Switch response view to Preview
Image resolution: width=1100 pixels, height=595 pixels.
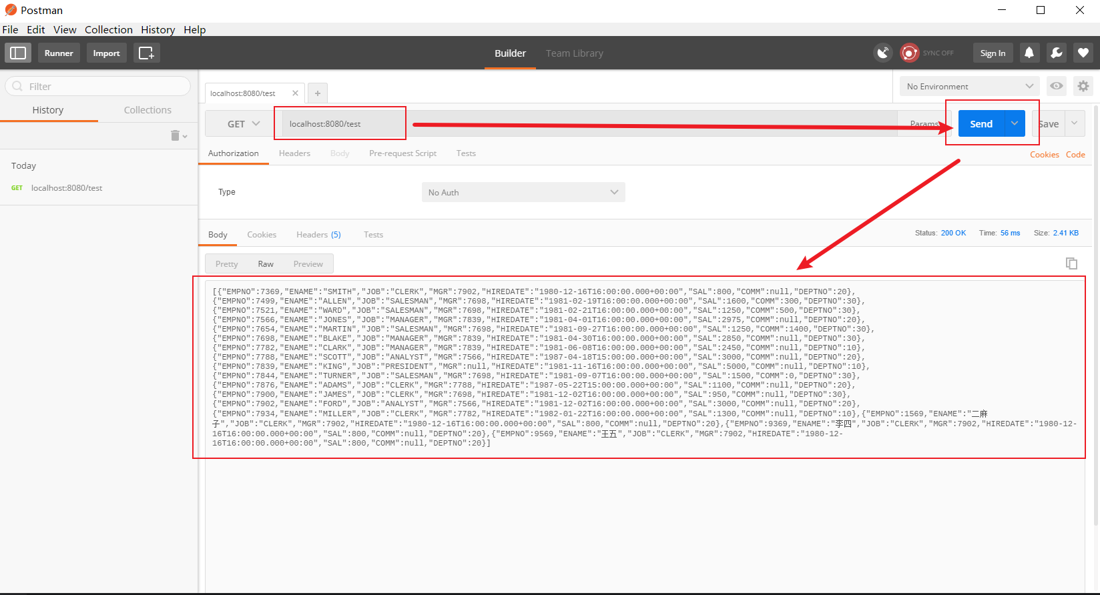point(308,263)
